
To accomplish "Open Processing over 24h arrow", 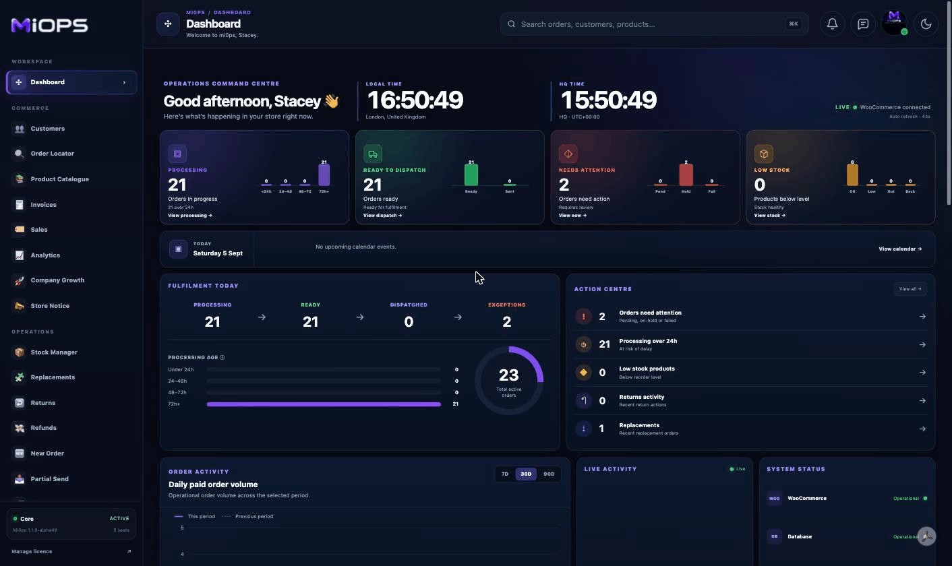I will coord(922,345).
